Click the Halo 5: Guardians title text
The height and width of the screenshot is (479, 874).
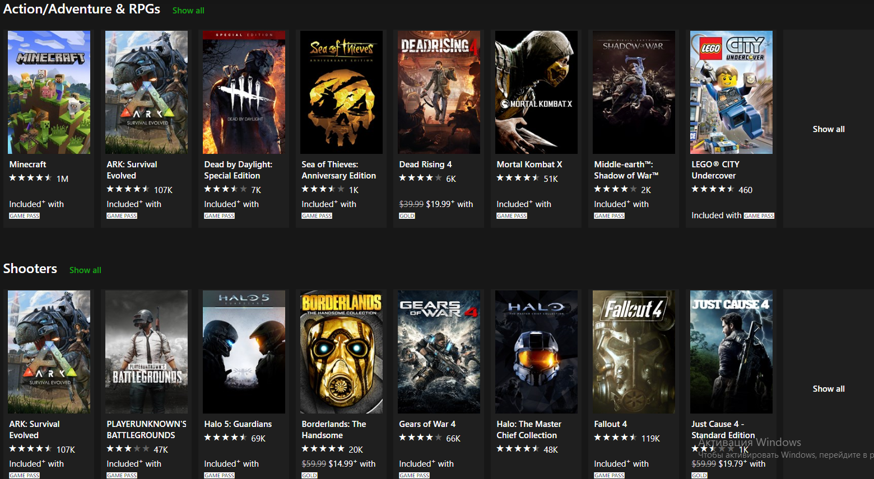[x=238, y=424]
